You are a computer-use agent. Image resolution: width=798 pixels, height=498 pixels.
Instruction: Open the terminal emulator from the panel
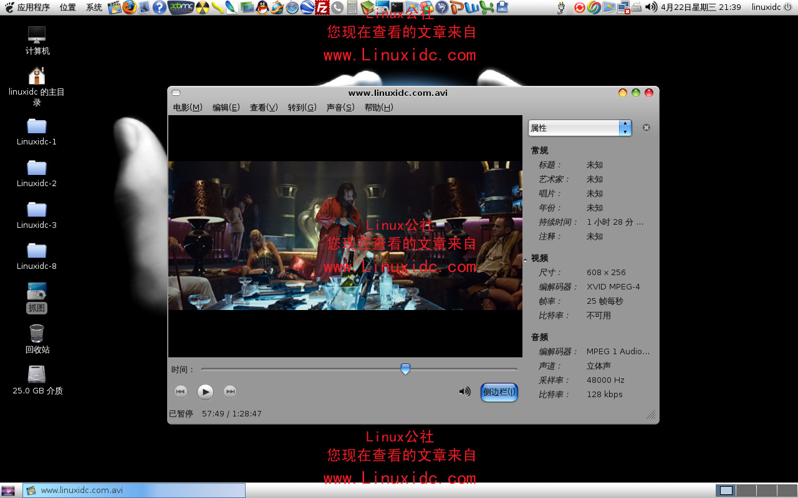398,8
